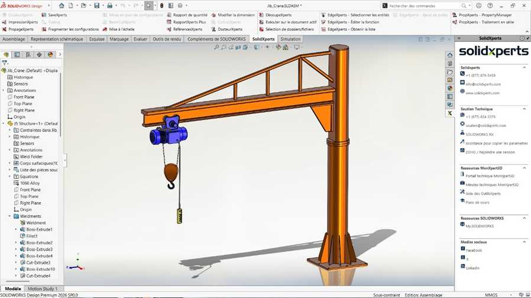Open the Save button dropdown arrow

coord(102,6)
